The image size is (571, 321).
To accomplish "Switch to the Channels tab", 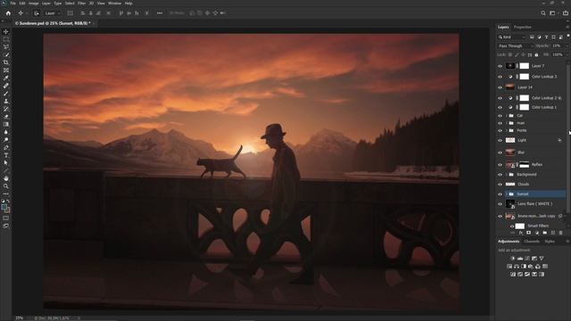I will click(532, 242).
